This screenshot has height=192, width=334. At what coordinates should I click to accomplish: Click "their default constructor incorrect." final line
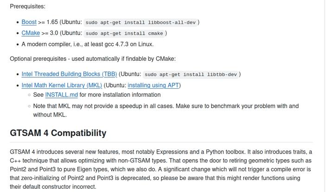[53, 187]
